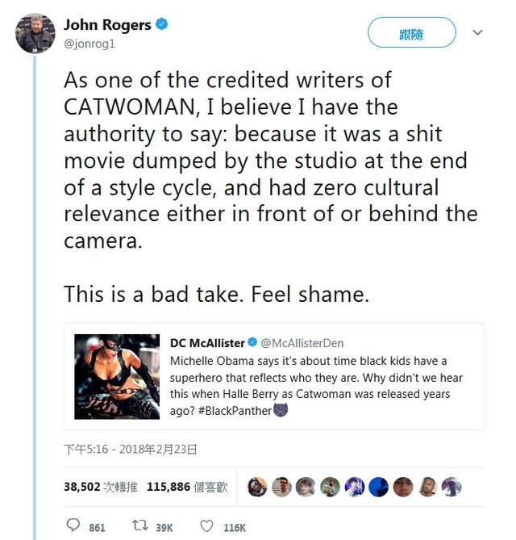Image resolution: width=516 pixels, height=540 pixels.
Task: View the 38,502 retweets list
Action: tap(101, 487)
